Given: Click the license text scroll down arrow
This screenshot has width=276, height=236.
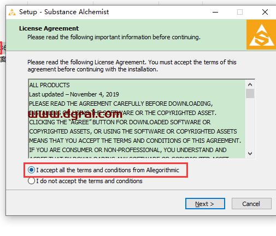Looking at the screenshot, I should [x=250, y=154].
